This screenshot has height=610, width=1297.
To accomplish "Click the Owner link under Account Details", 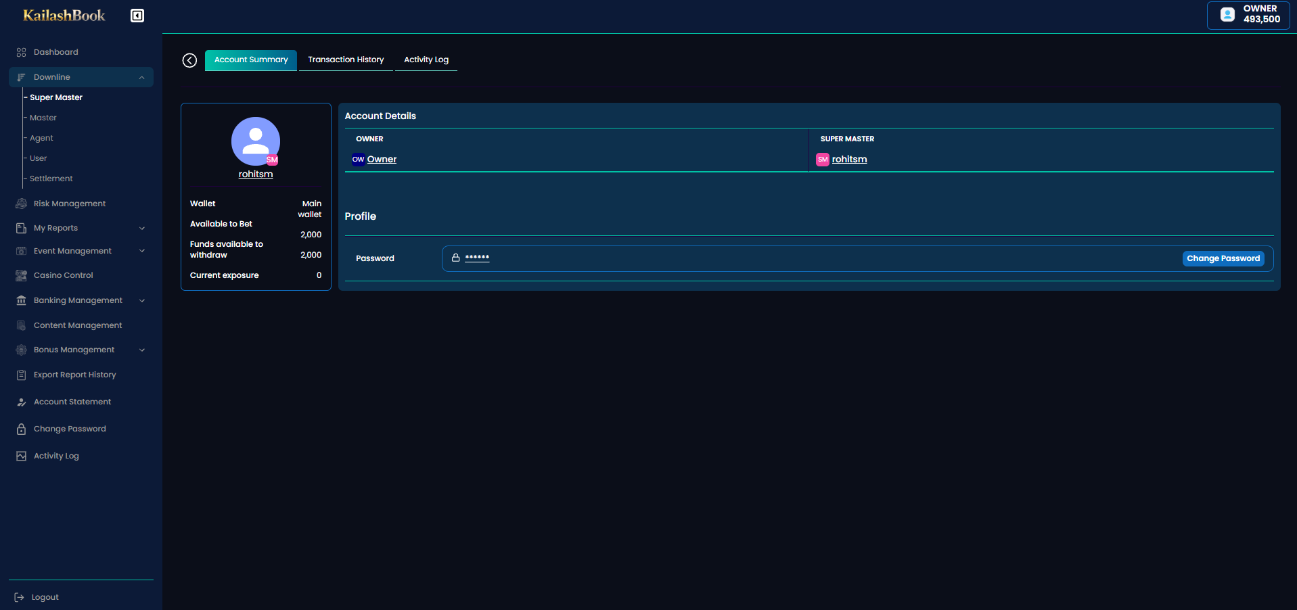I will point(382,160).
